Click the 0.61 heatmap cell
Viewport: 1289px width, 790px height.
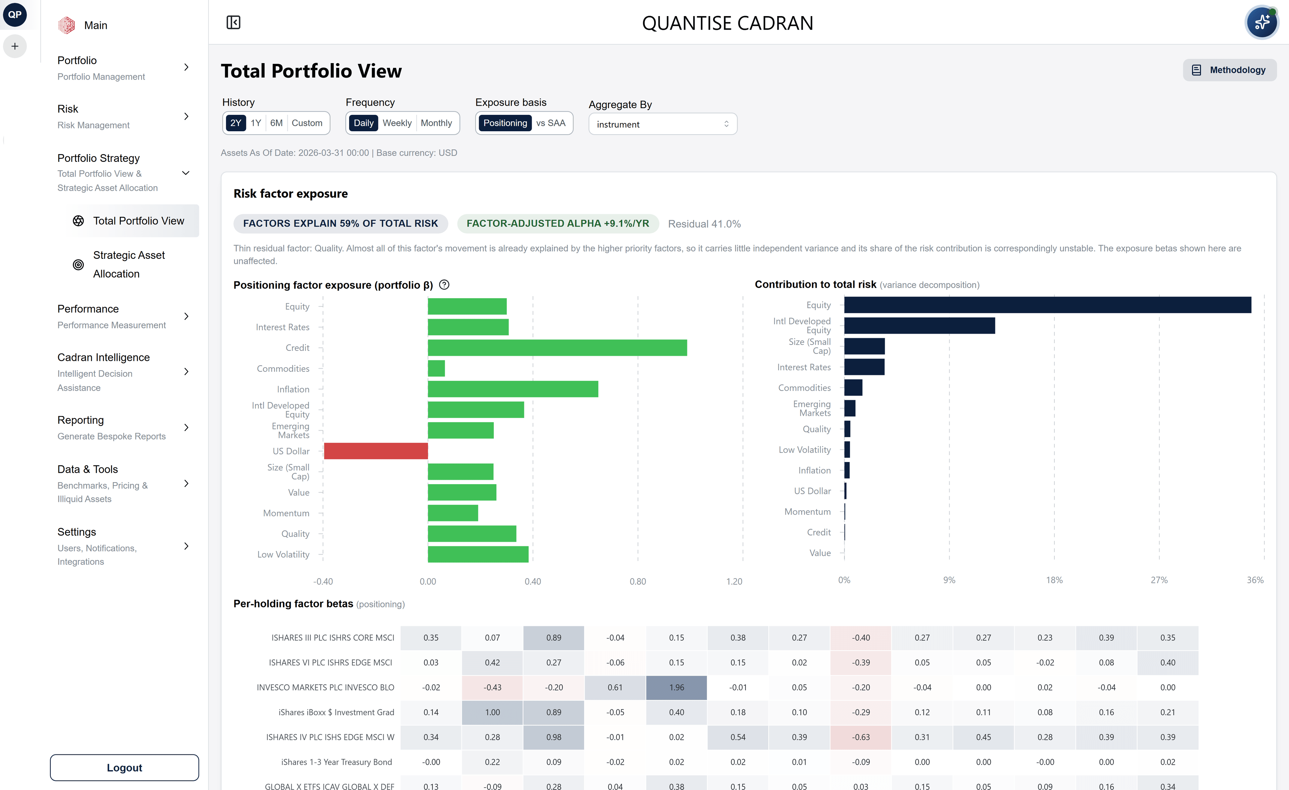point(615,688)
